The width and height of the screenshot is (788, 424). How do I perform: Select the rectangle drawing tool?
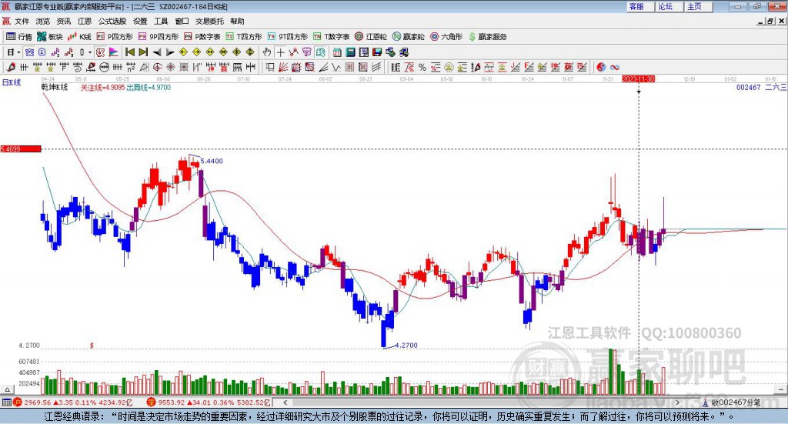point(270,67)
